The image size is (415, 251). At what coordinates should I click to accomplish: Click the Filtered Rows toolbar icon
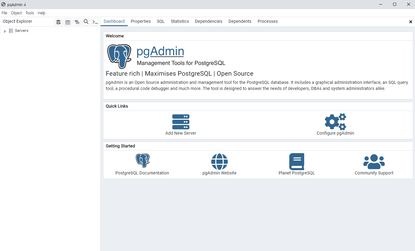(x=77, y=22)
